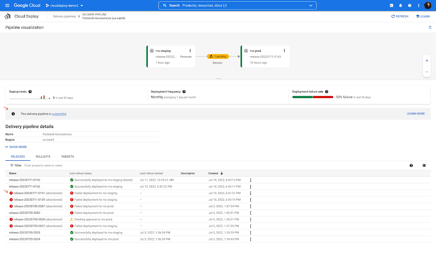Open Cloud Shell terminal icon
This screenshot has width=436, height=256.
click(391, 5)
